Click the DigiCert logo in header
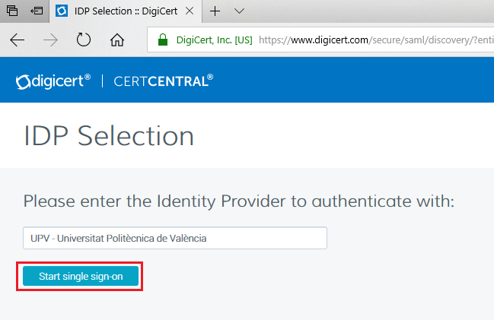This screenshot has width=494, height=320. click(x=53, y=80)
